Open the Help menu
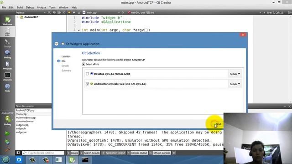The width and height of the screenshot is (292, 164). point(74,7)
